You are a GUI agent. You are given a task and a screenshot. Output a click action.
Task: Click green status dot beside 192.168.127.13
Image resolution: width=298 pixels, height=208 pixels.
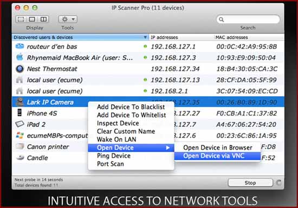click(x=145, y=80)
